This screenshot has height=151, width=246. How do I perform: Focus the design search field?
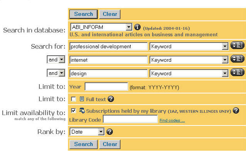pyautogui.click(x=109, y=73)
